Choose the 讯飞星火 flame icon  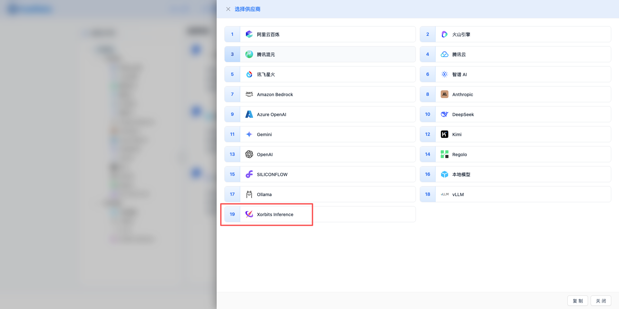click(249, 74)
